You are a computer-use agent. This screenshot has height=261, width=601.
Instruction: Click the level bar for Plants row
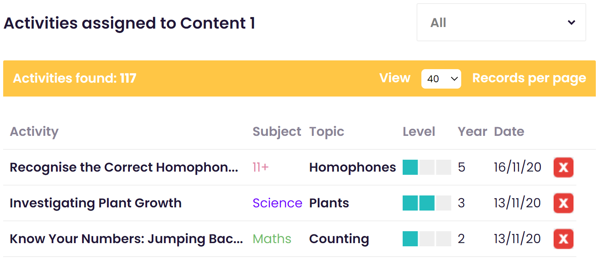tap(427, 203)
